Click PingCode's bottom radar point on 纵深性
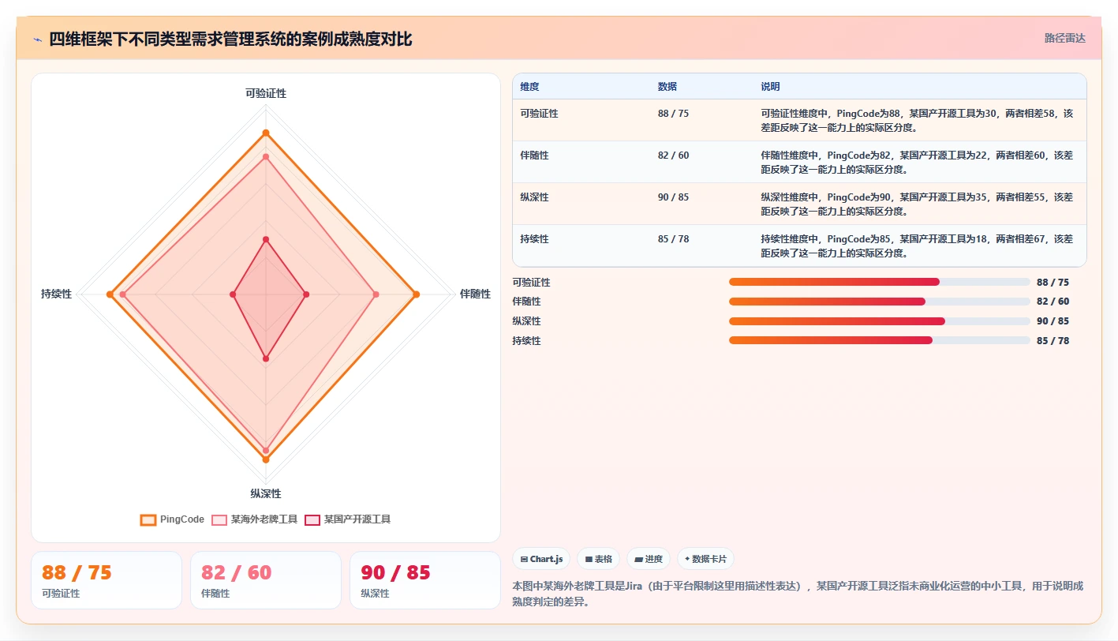 (266, 459)
